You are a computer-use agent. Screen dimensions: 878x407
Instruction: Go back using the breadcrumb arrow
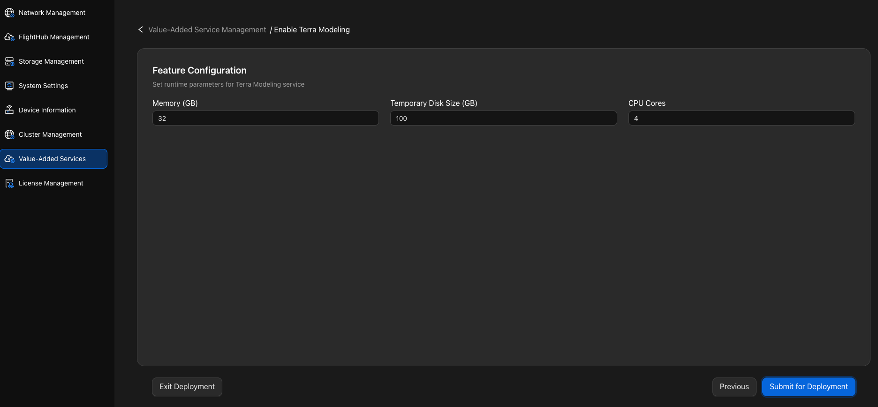point(140,30)
